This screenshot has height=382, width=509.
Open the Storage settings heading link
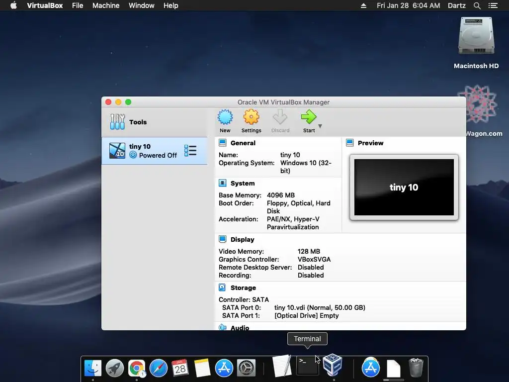pos(243,288)
